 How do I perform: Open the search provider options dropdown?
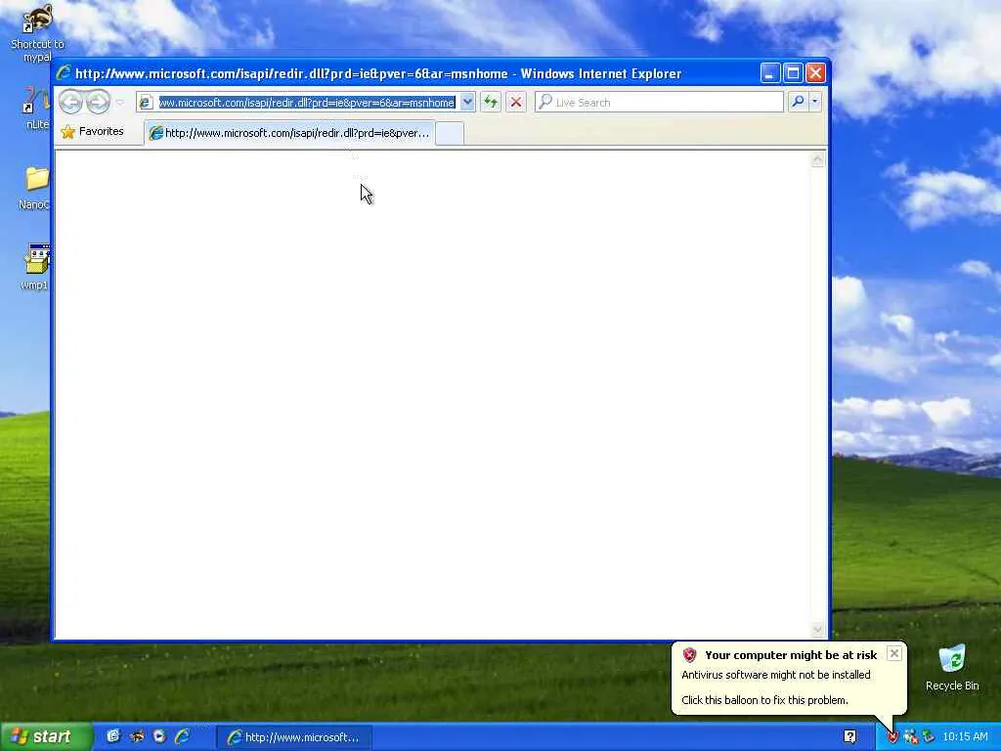pyautogui.click(x=814, y=102)
